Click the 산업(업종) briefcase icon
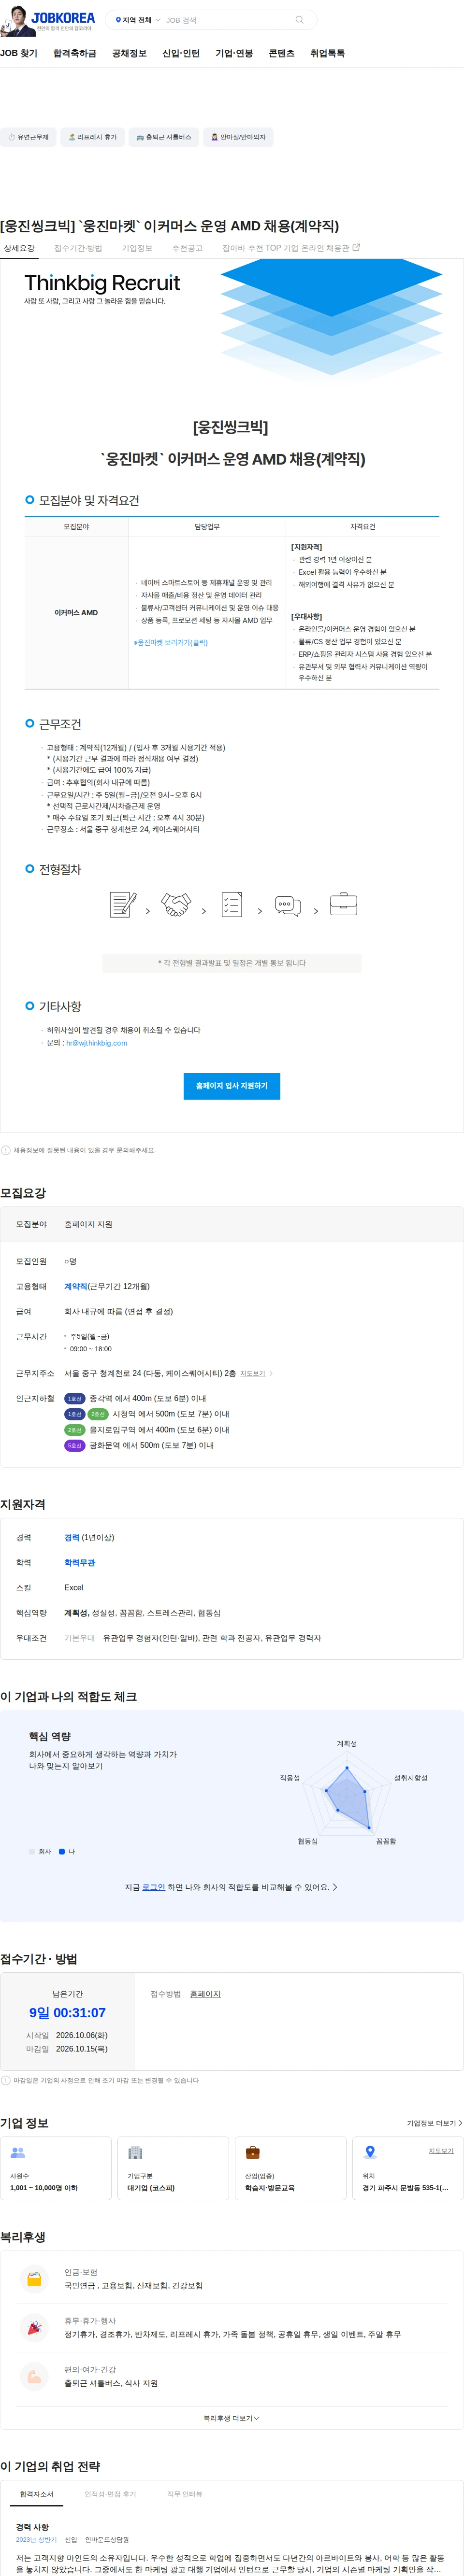 click(252, 2152)
